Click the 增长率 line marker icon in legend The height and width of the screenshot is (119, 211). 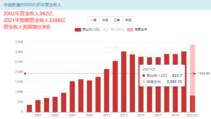pos(106,30)
